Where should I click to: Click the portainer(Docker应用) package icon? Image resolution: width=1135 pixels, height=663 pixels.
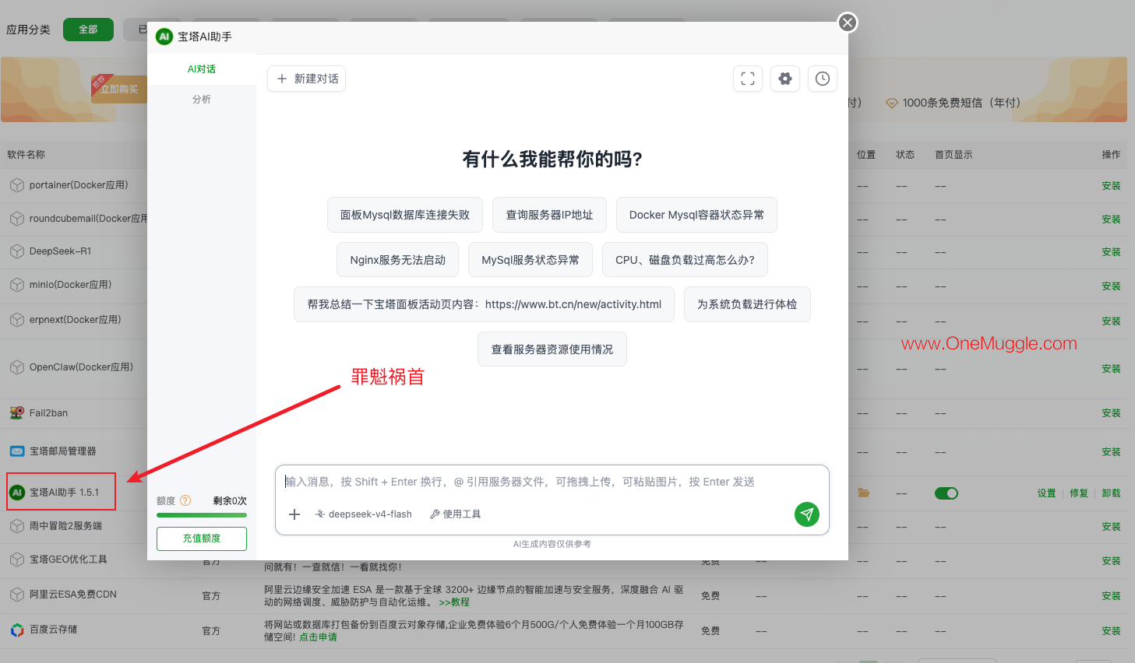pos(17,185)
